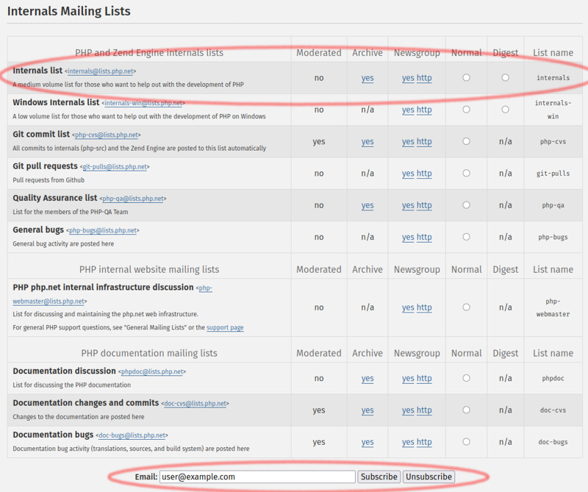Image resolution: width=588 pixels, height=492 pixels.
Task: Open Newsgroup http link for Windows Internals list
Action: [x=424, y=110]
